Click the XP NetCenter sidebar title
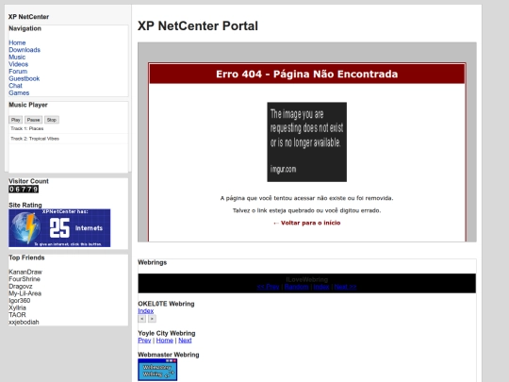Image resolution: width=509 pixels, height=382 pixels. pyautogui.click(x=28, y=17)
